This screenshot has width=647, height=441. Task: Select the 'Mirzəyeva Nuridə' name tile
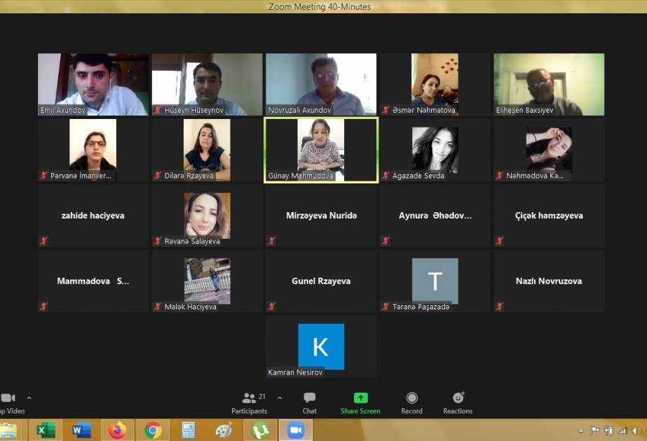pyautogui.click(x=321, y=216)
